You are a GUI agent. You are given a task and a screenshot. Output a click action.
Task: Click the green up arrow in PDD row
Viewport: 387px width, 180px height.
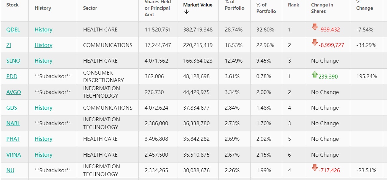coord(314,75)
